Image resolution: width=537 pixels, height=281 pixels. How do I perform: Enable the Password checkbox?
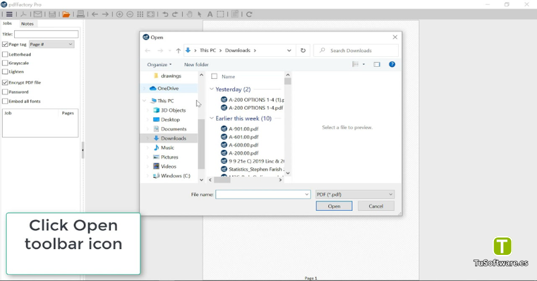(5, 92)
